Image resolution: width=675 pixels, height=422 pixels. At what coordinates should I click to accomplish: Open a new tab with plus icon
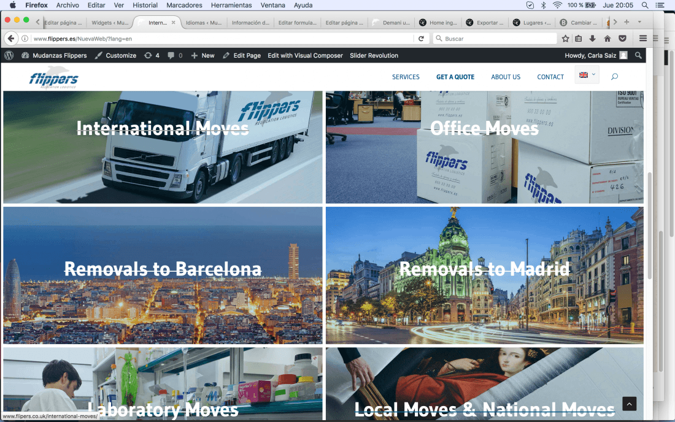click(x=627, y=22)
